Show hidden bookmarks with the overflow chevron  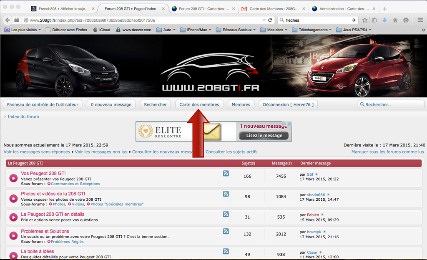(423, 30)
